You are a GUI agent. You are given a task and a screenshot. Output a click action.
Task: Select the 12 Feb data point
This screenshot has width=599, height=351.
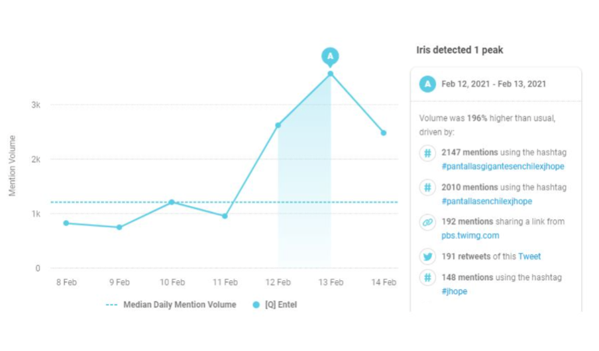coord(278,125)
